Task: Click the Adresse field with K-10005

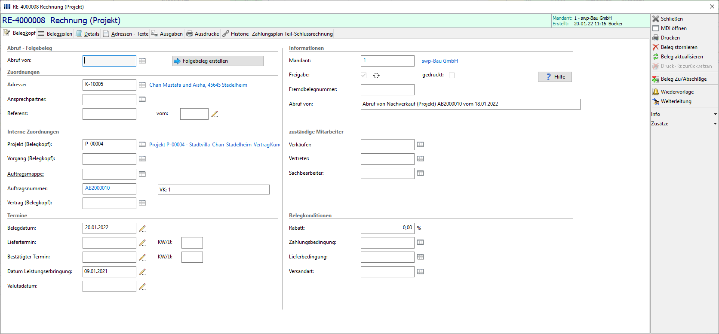Action: pyautogui.click(x=109, y=85)
